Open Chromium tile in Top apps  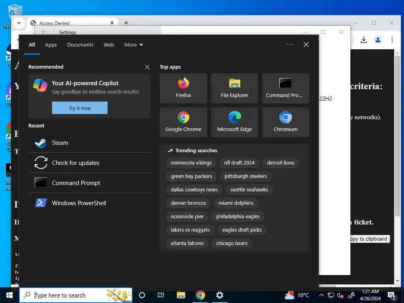(286, 122)
